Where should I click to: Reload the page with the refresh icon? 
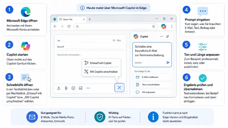[x=69, y=26]
